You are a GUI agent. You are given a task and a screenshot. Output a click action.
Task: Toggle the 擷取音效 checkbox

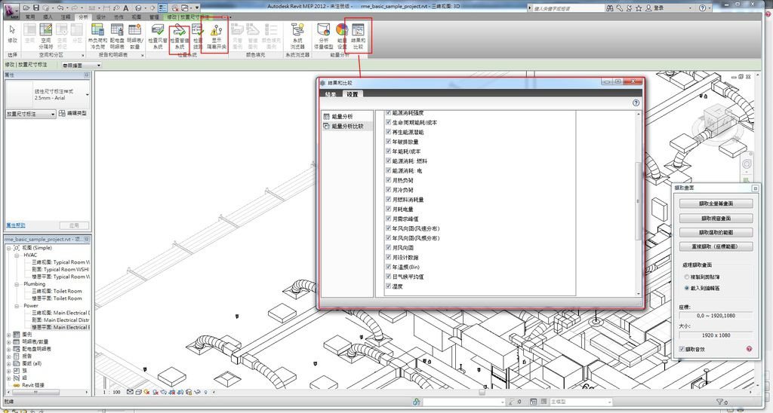682,349
